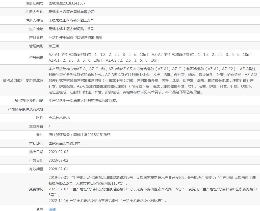Viewport: 260px width, 211px height.
Task: Click the 2022-12-16 change record entry
Action: (x=108, y=201)
